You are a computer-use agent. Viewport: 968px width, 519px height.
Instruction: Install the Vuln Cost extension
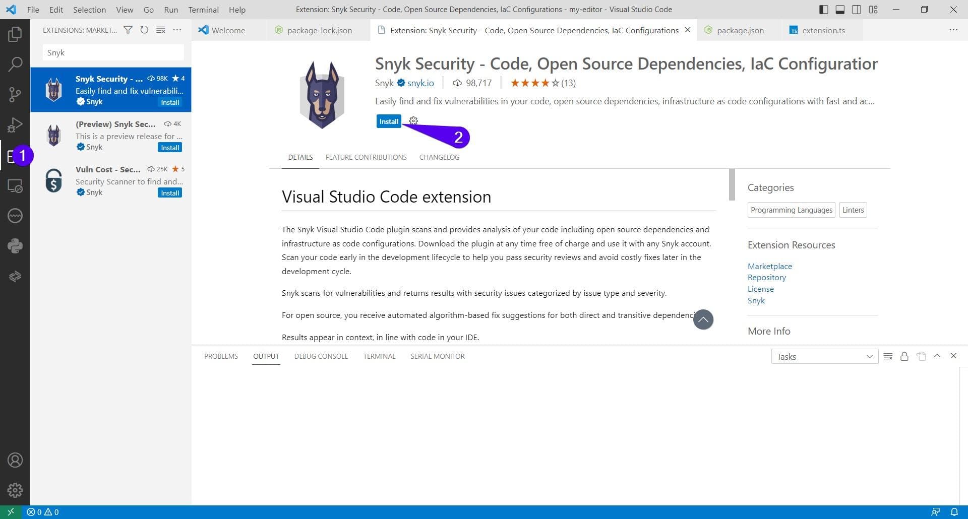(x=170, y=193)
